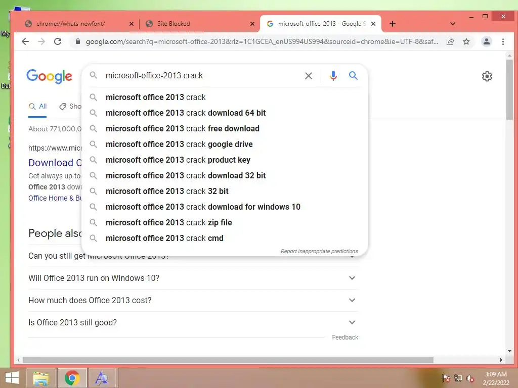This screenshot has height=388, width=518.
Task: Click the Google logo
Action: pyautogui.click(x=49, y=77)
